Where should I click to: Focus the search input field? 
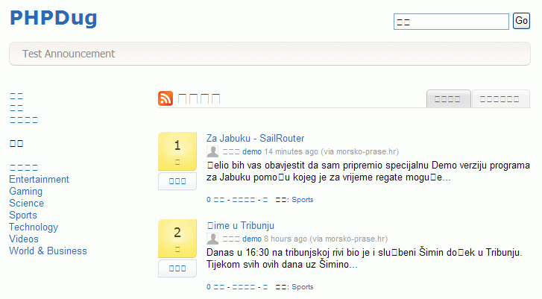point(451,22)
